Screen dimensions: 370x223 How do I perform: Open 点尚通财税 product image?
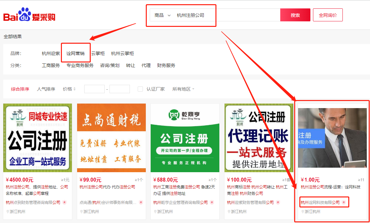(x=111, y=138)
